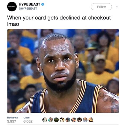Image resolution: width=126 pixels, height=126 pixels.
Task: Open the last liker avatar in the row
Action: pos(91,120)
